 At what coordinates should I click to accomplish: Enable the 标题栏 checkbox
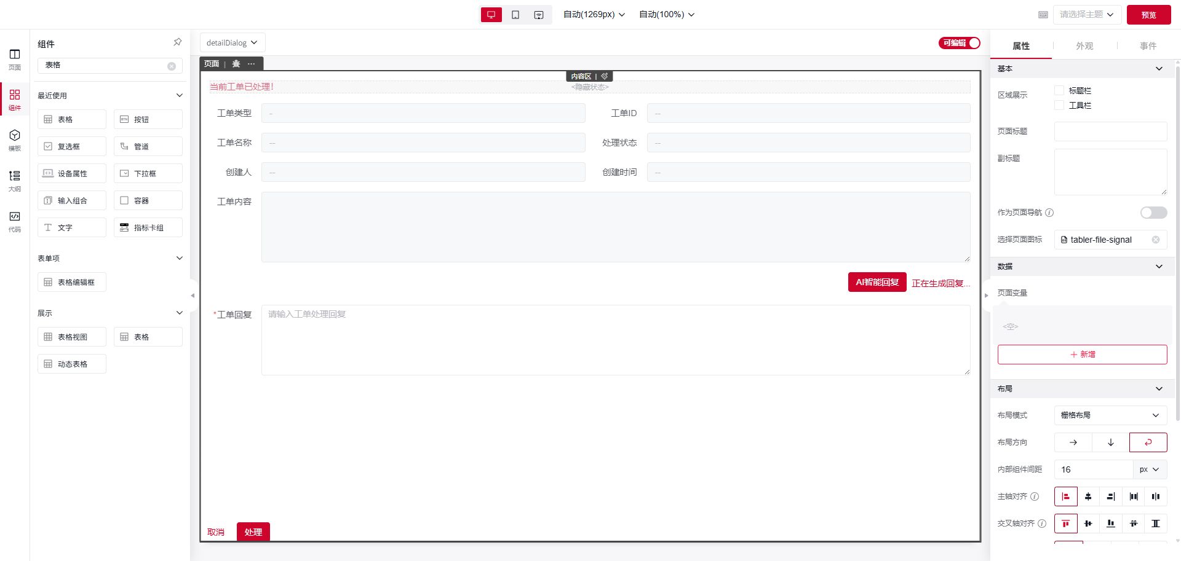[1059, 90]
